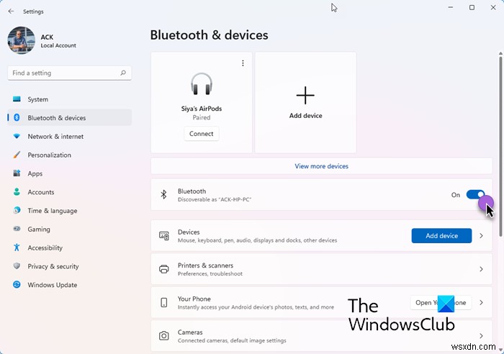This screenshot has width=504, height=354.
Task: Click the Network wifi icon
Action: click(x=17, y=136)
